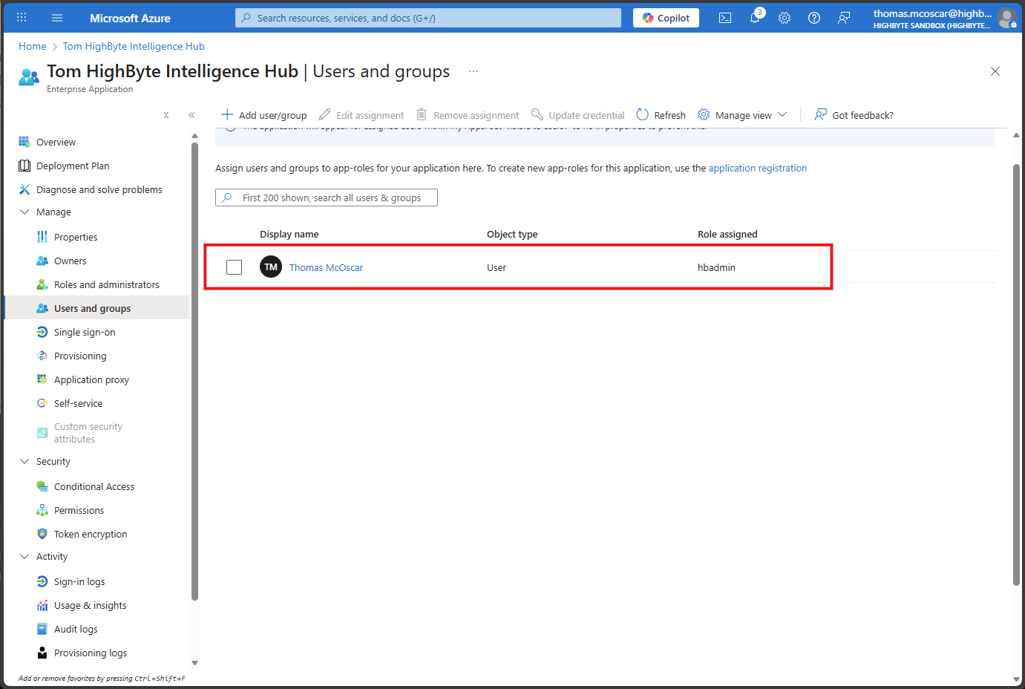Open portal settings gear icon
This screenshot has width=1025, height=689.
pyautogui.click(x=785, y=18)
